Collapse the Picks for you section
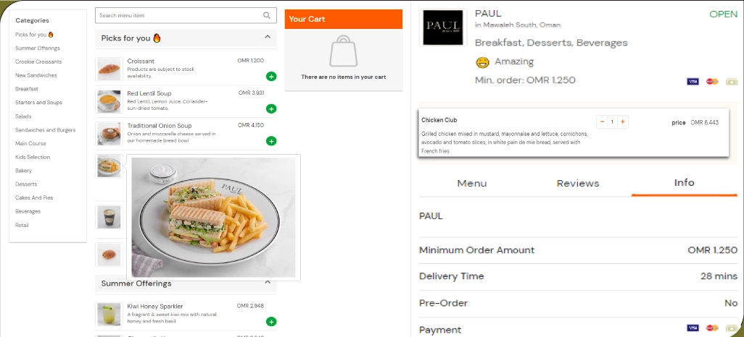744x337 pixels. coord(267,37)
